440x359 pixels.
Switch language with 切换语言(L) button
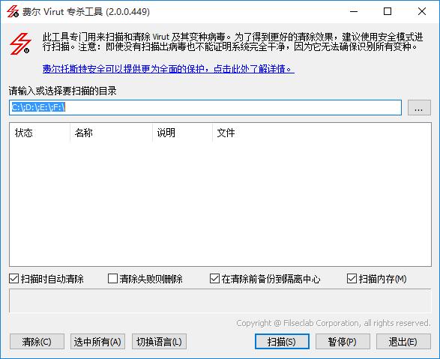159,342
